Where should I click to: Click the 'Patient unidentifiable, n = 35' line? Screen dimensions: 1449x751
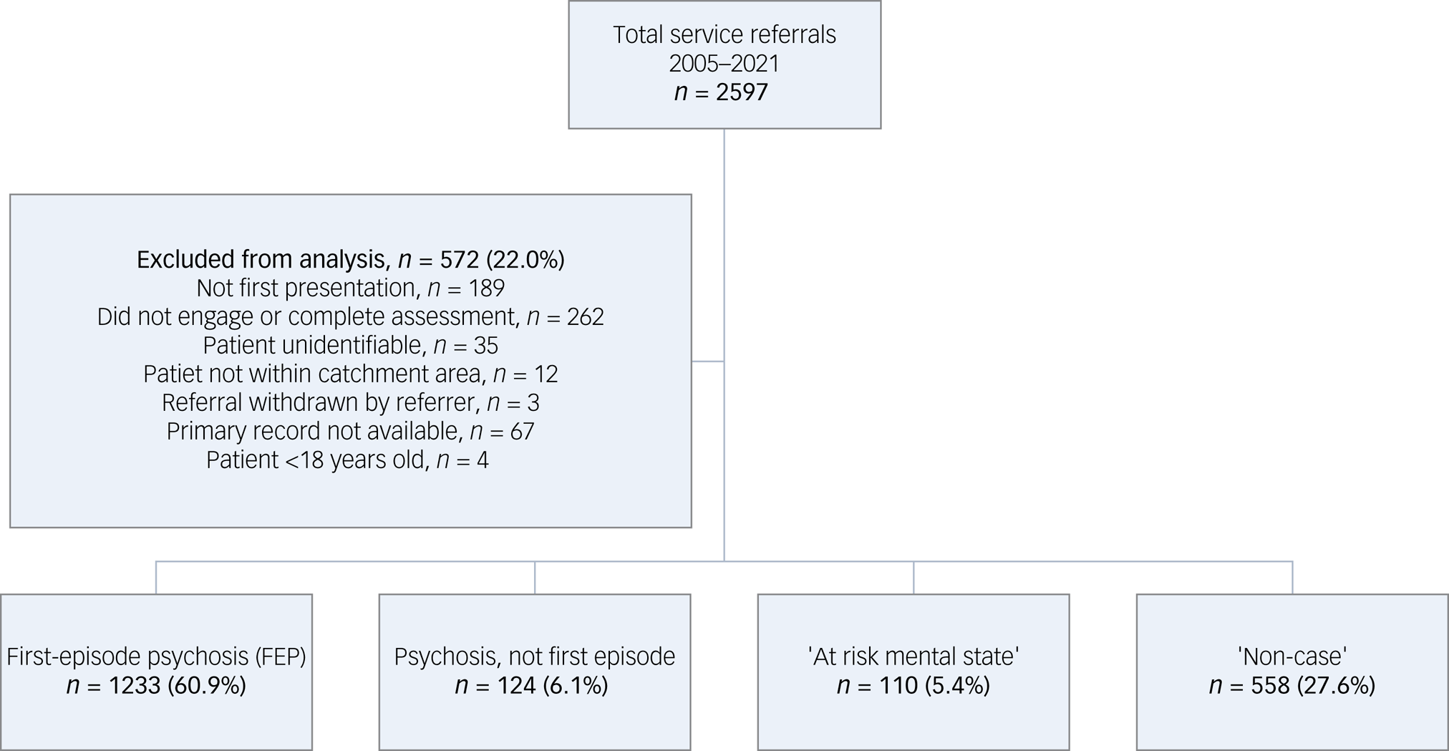coord(350,345)
